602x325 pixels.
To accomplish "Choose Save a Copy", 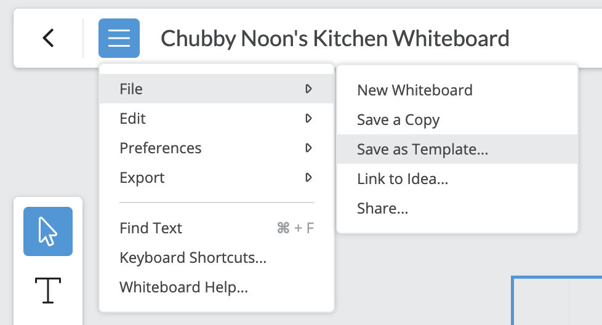I will tap(457, 119).
